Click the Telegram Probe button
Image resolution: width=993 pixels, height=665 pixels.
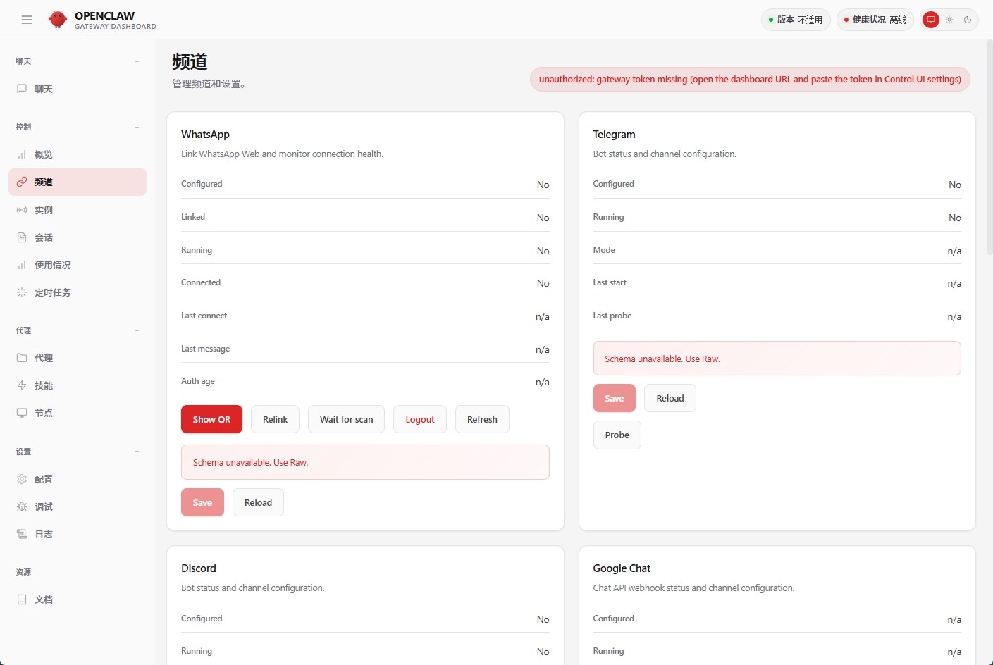(617, 435)
